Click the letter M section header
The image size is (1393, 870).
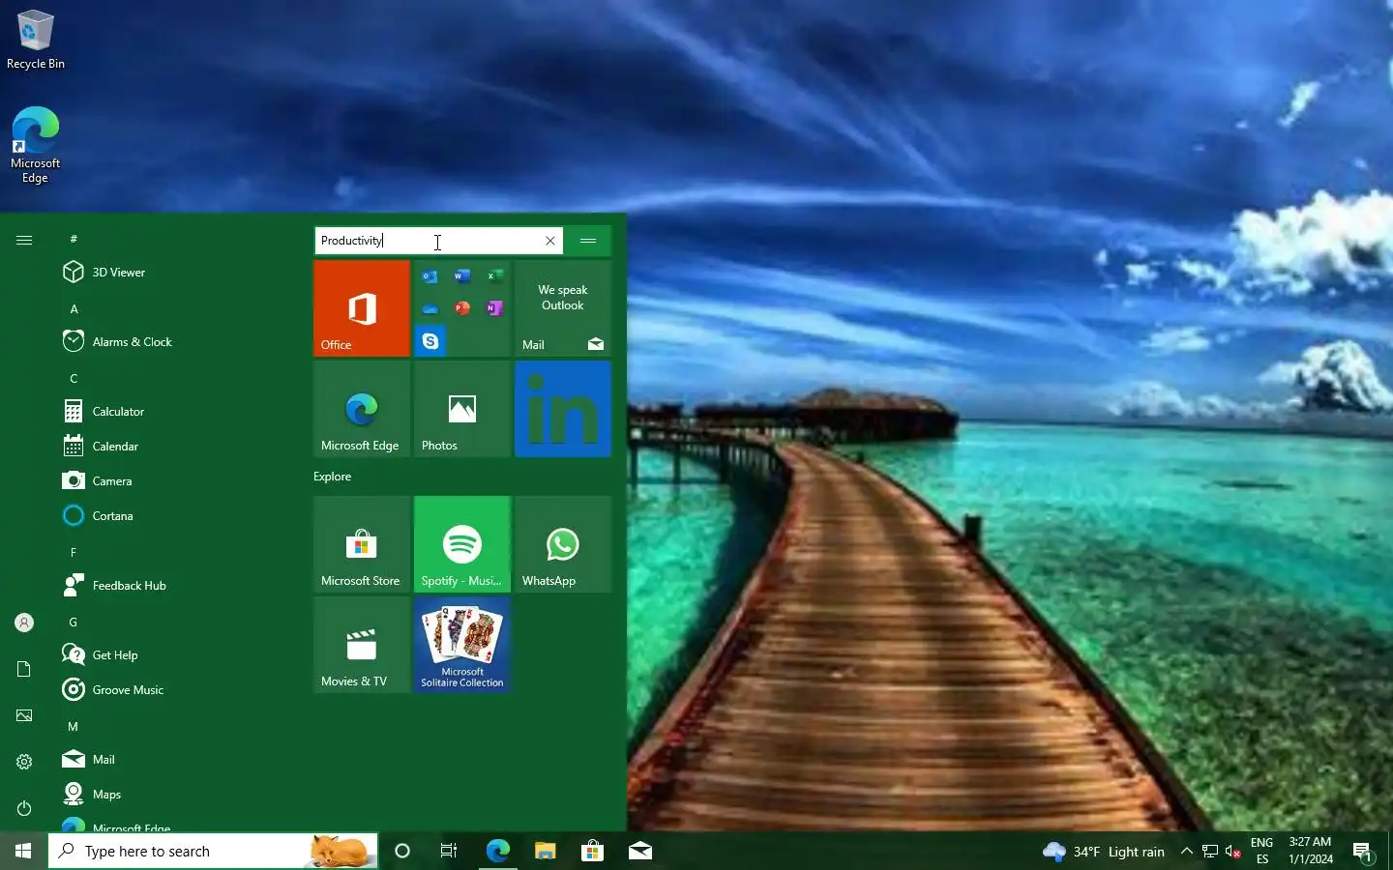click(x=74, y=727)
